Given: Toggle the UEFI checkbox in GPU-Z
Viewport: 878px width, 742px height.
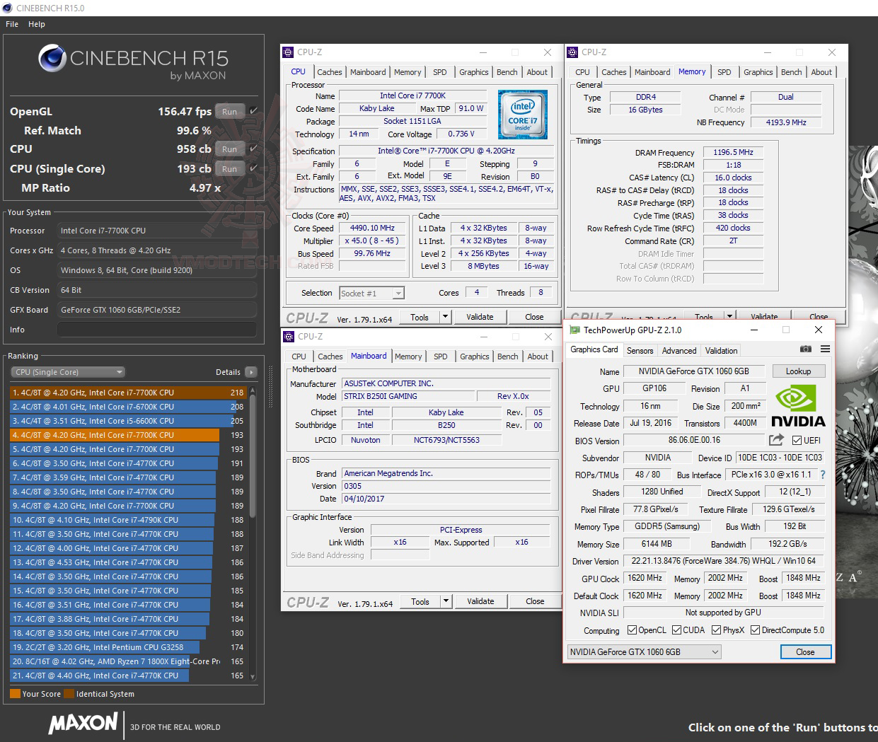Looking at the screenshot, I should (x=797, y=440).
